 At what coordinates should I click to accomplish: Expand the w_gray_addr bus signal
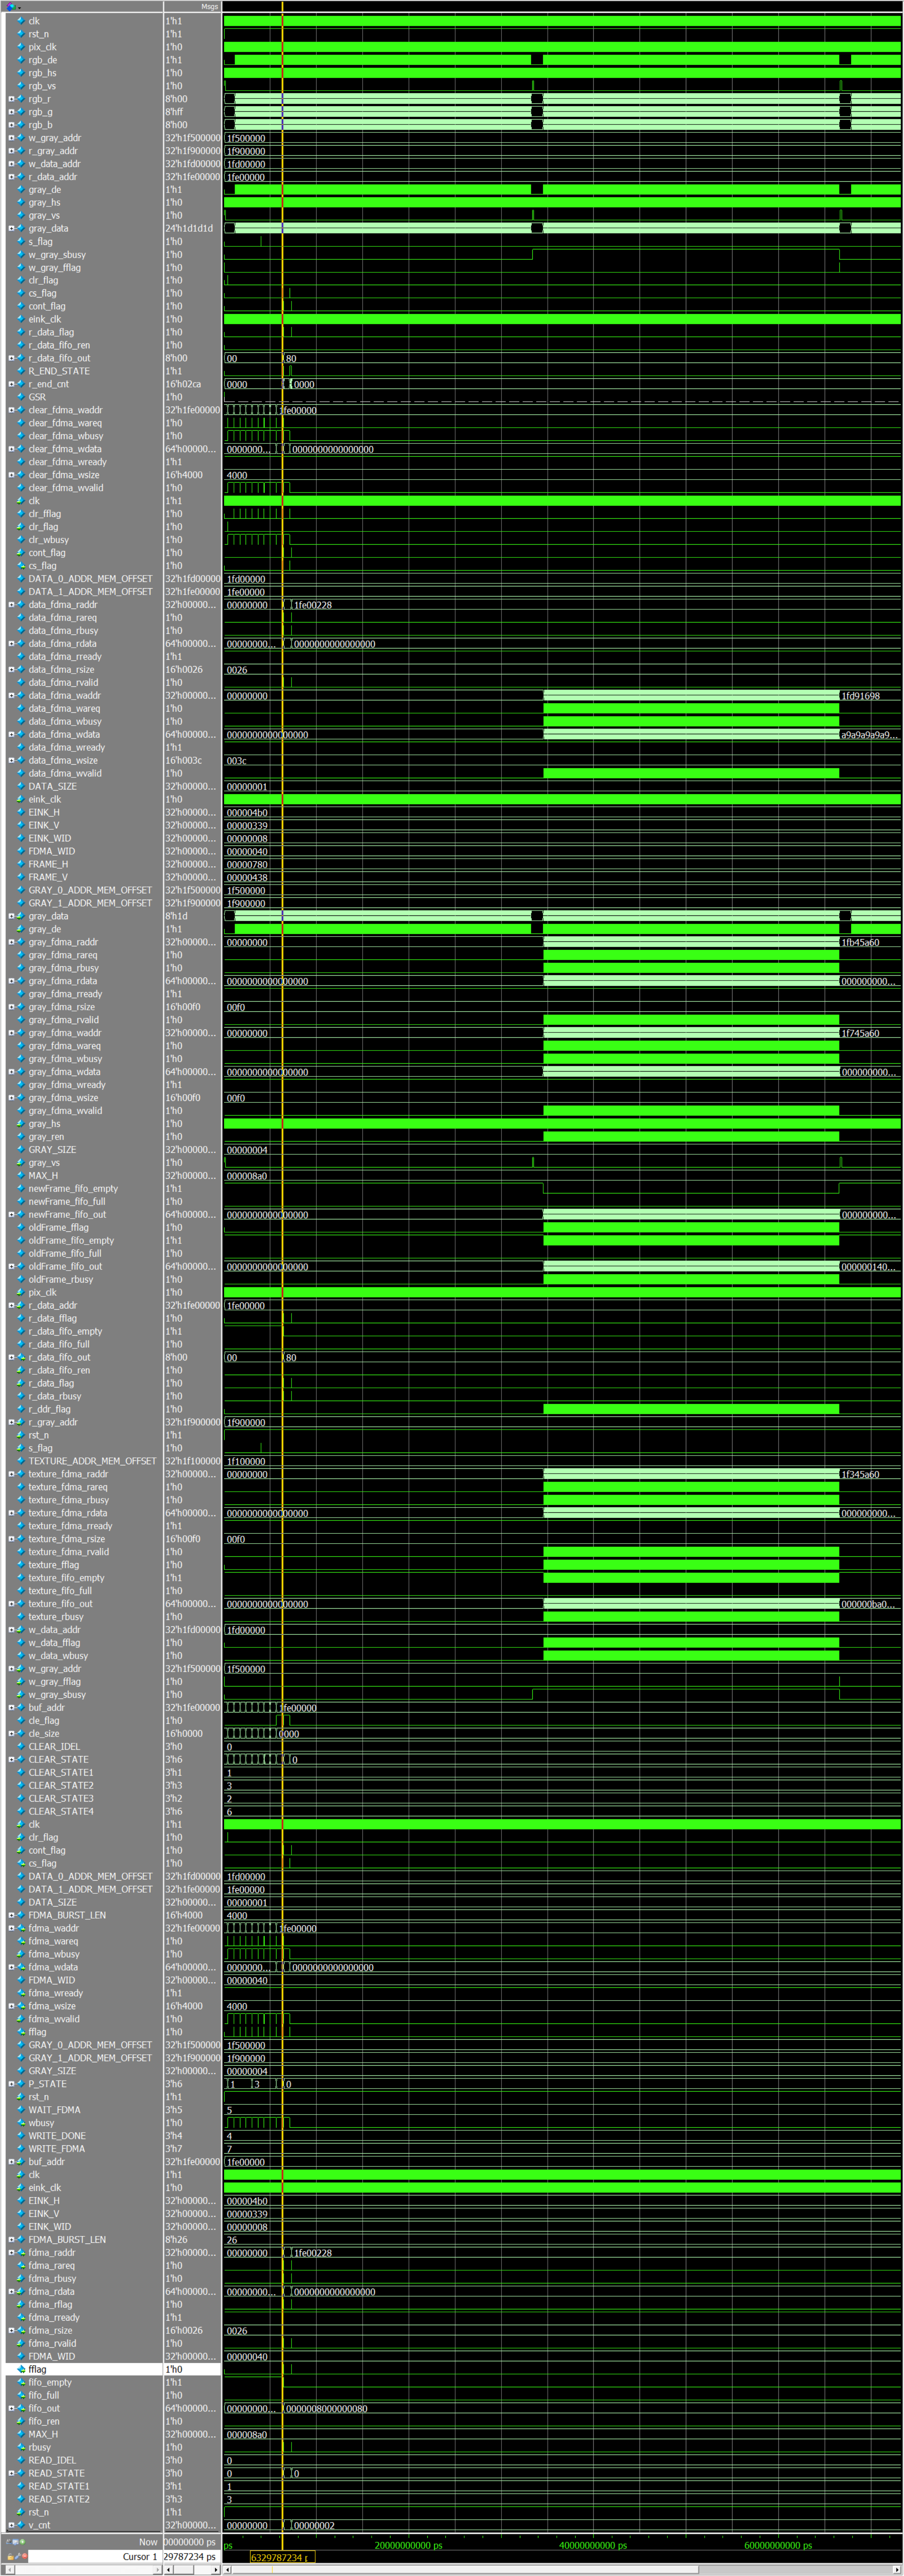point(11,138)
